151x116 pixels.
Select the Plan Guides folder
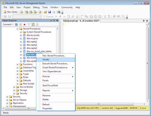[x=29, y=84]
